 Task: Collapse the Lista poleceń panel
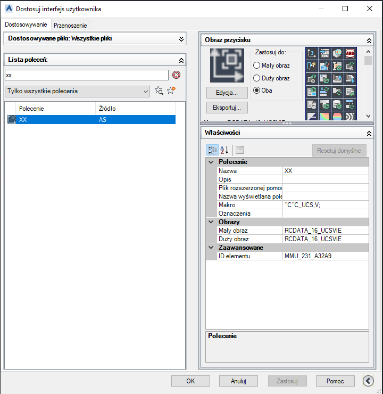point(181,60)
